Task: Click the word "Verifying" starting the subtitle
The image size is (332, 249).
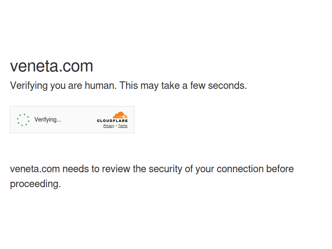Action: point(29,86)
